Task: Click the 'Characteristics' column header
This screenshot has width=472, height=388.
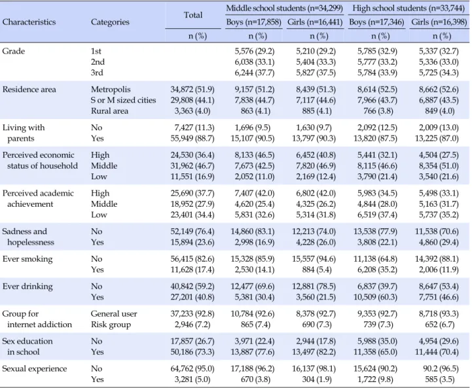Action: [29, 22]
